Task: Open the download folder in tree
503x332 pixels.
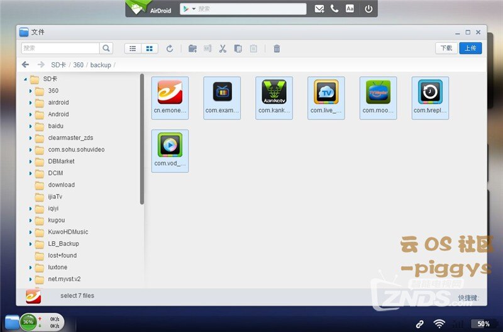Action: coord(55,185)
